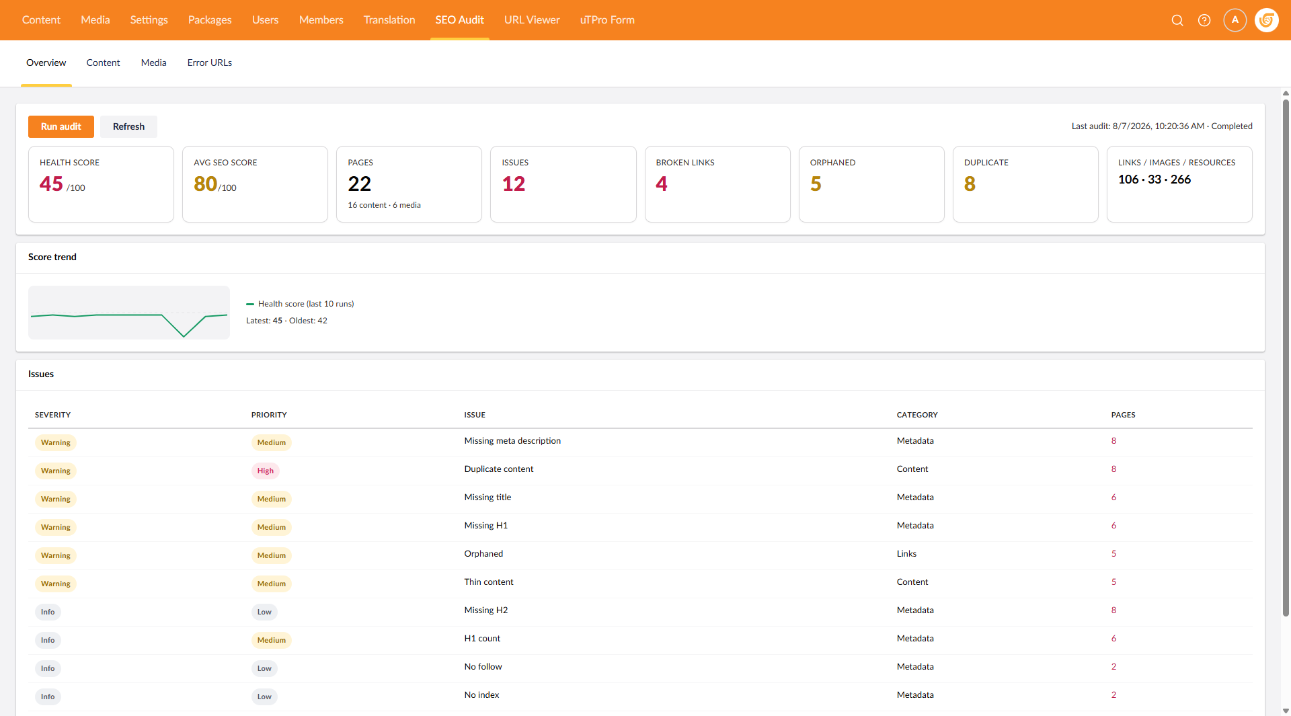The height and width of the screenshot is (716, 1291).
Task: Click the Refresh button
Action: (x=128, y=126)
